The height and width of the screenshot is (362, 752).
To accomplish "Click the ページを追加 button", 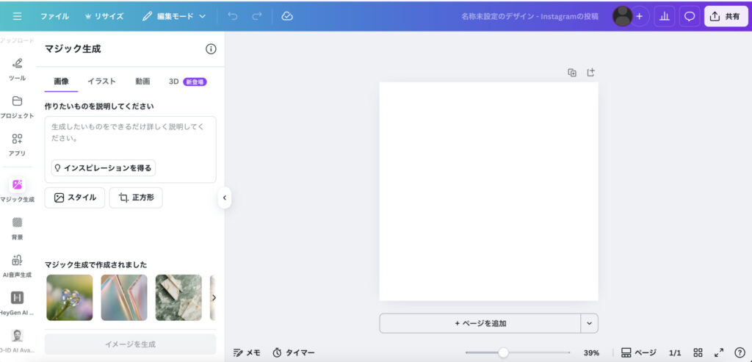I will (480, 323).
